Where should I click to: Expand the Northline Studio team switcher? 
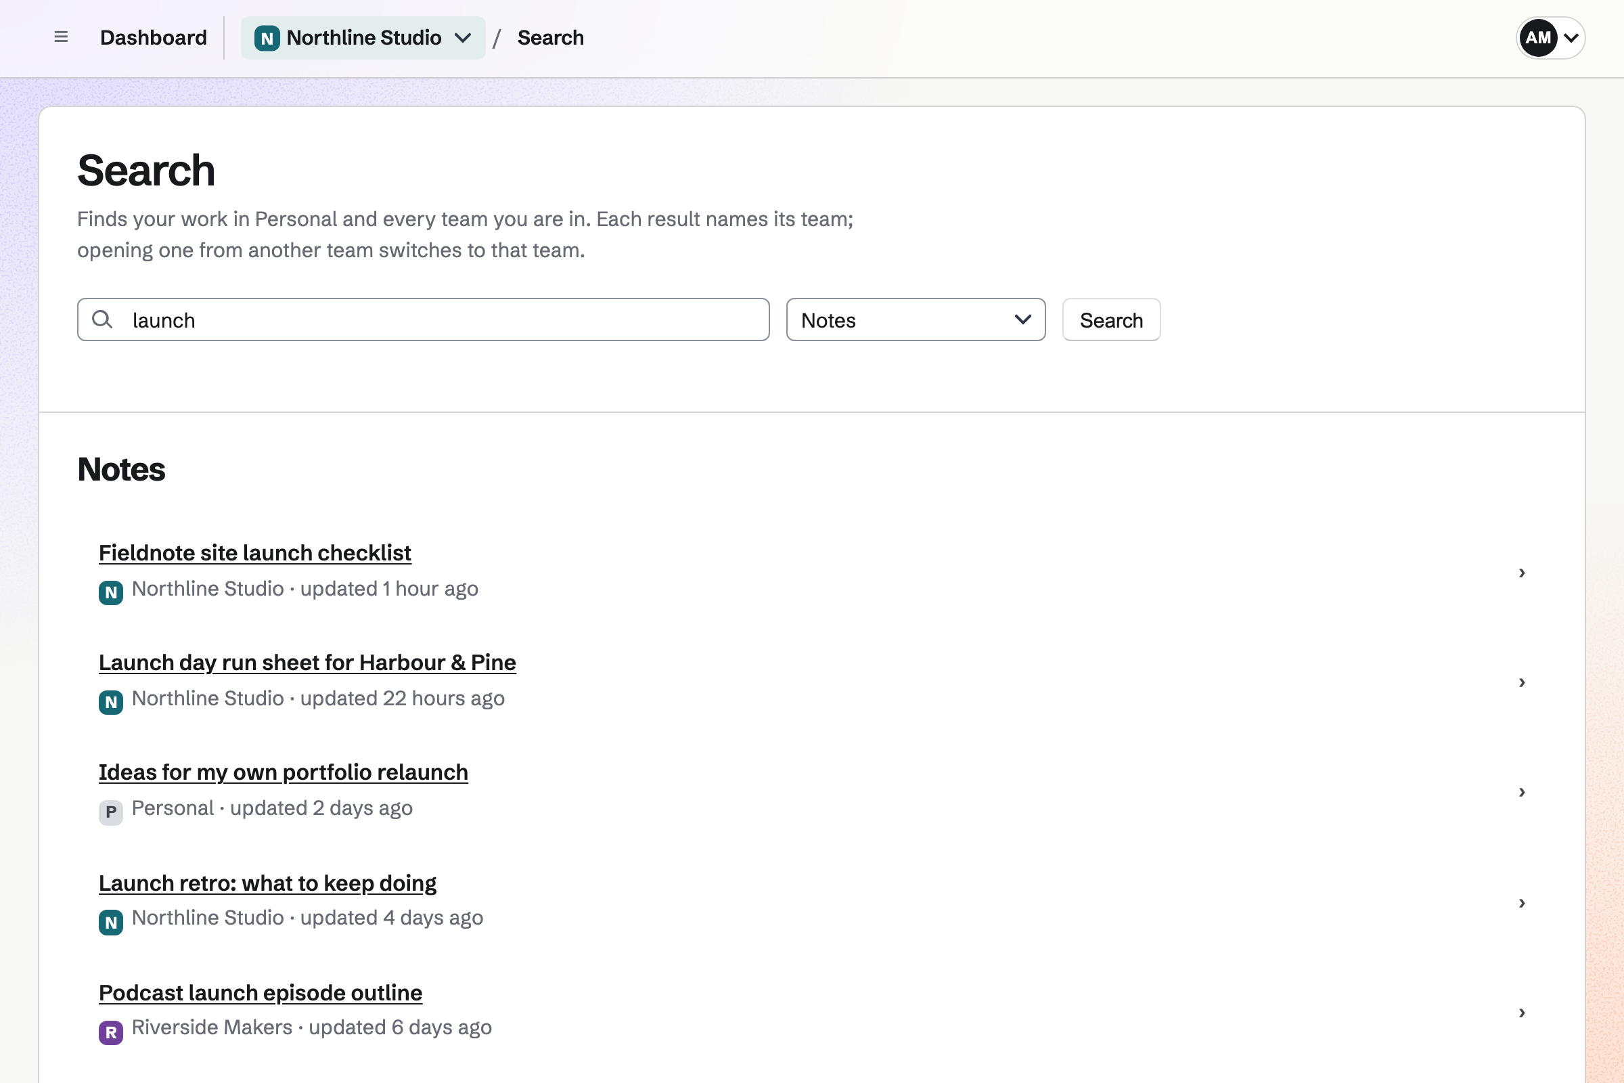click(363, 38)
